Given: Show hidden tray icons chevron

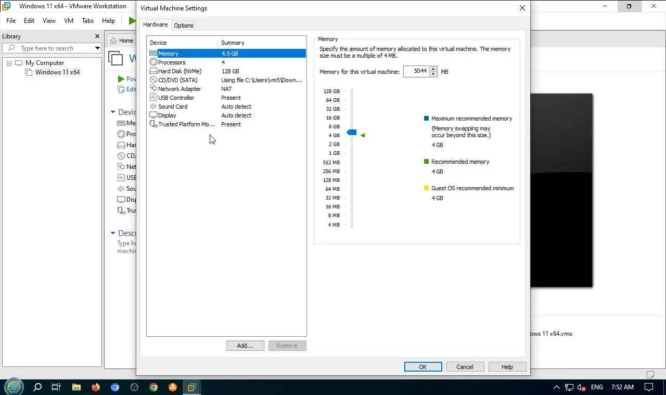Looking at the screenshot, I should point(556,387).
